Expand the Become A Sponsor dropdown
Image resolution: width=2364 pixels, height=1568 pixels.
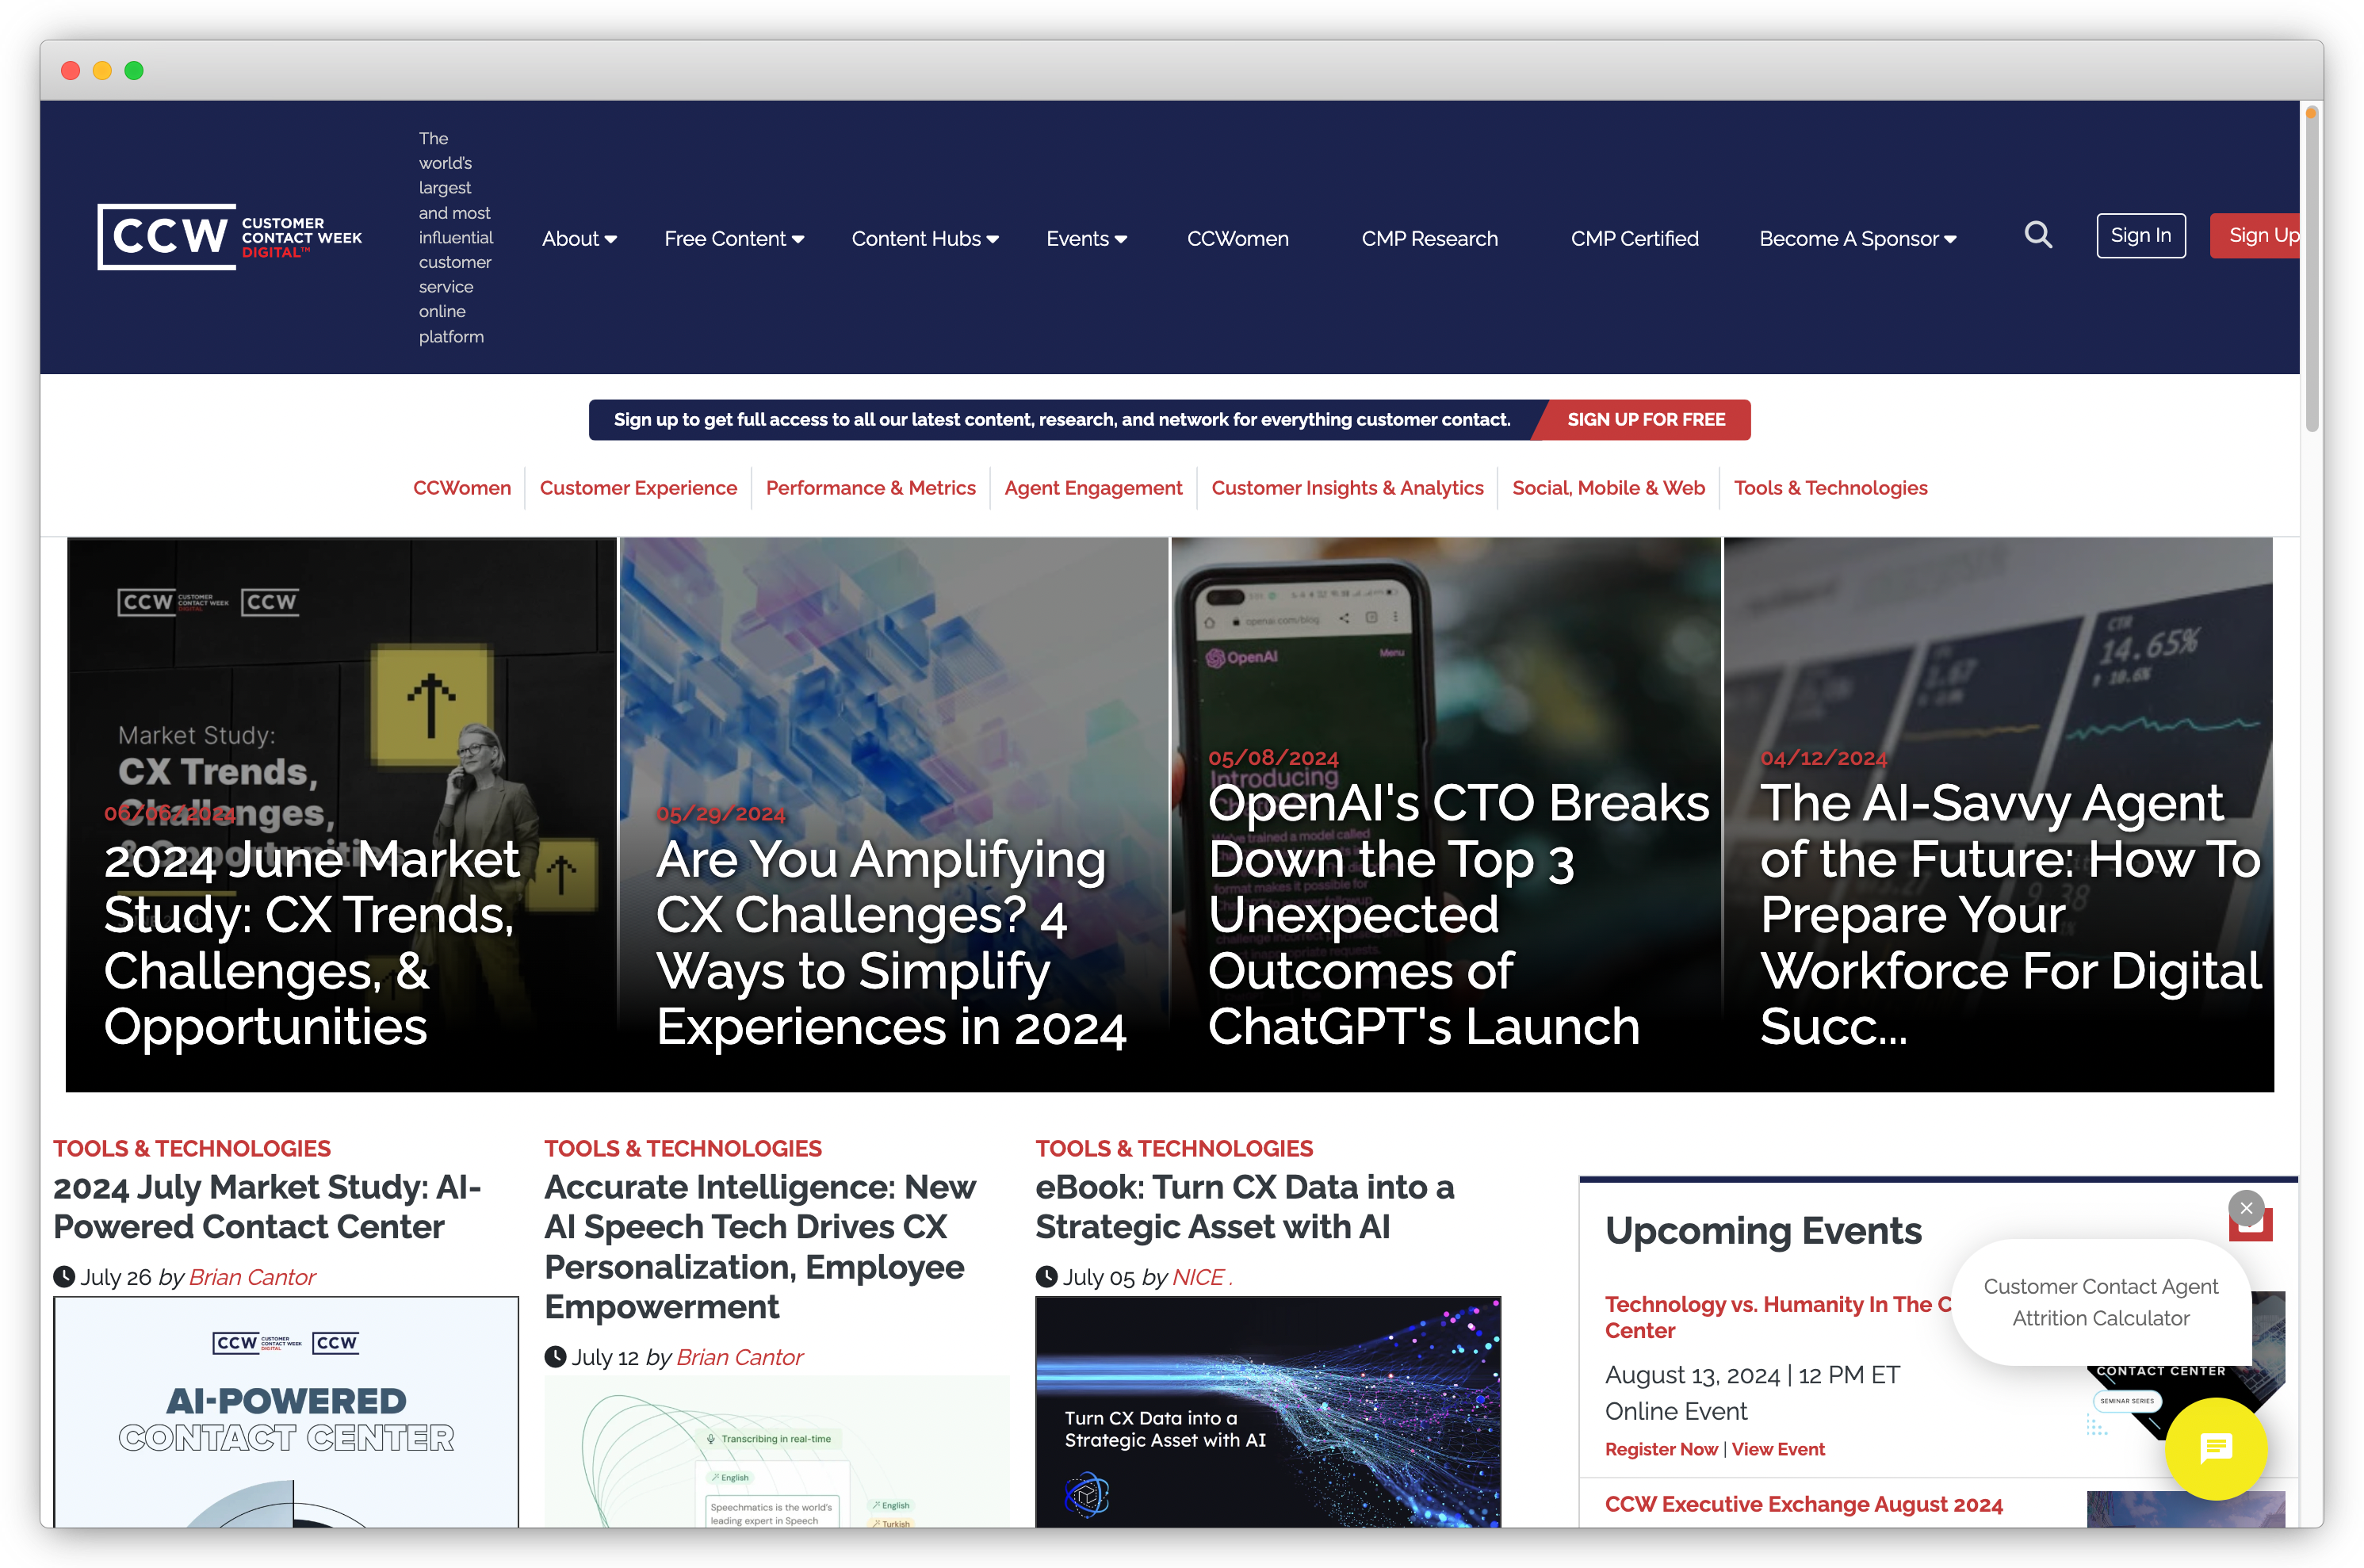(x=1857, y=238)
